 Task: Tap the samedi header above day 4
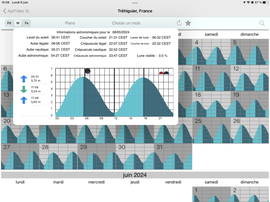[211, 34]
